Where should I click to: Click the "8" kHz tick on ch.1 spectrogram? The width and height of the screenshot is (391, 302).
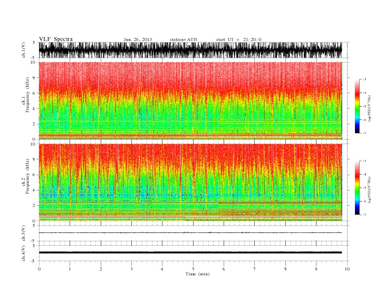34,78
